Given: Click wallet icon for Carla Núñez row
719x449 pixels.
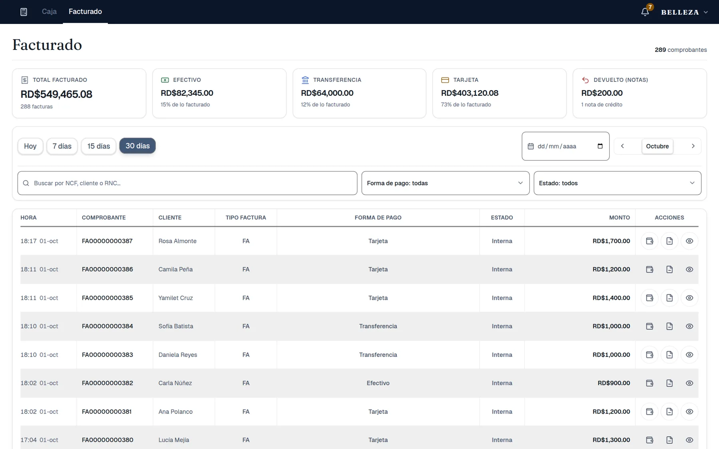Looking at the screenshot, I should pyautogui.click(x=649, y=383).
